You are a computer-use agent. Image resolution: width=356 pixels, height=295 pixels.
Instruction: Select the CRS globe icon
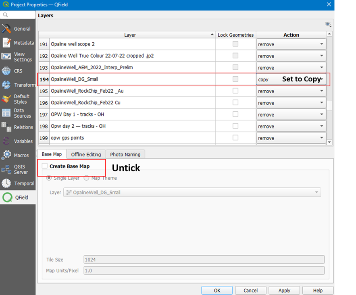click(6, 71)
